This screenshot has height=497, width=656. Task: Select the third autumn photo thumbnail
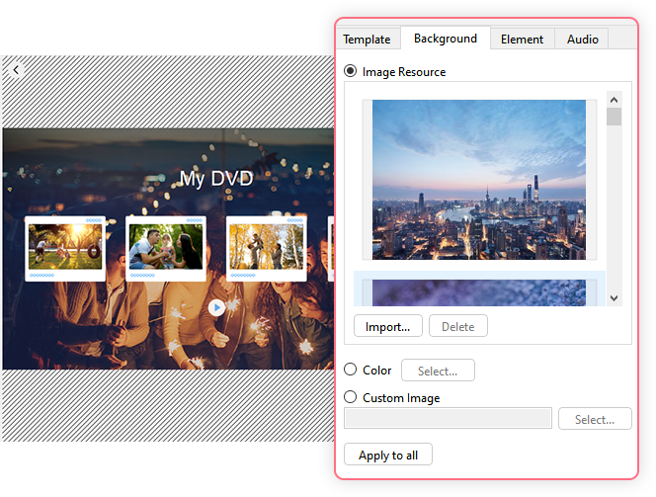pyautogui.click(x=267, y=247)
